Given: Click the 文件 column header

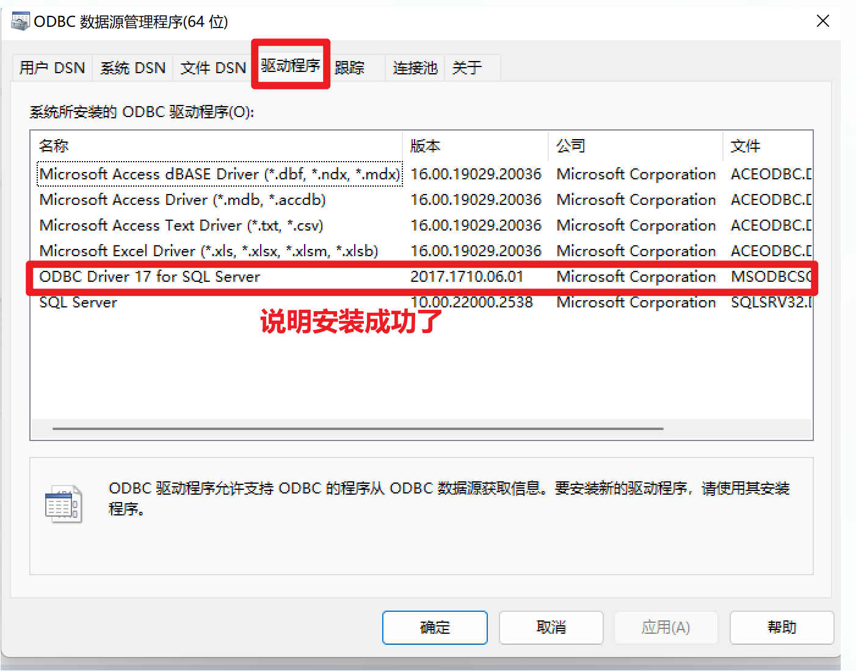Looking at the screenshot, I should click(767, 146).
